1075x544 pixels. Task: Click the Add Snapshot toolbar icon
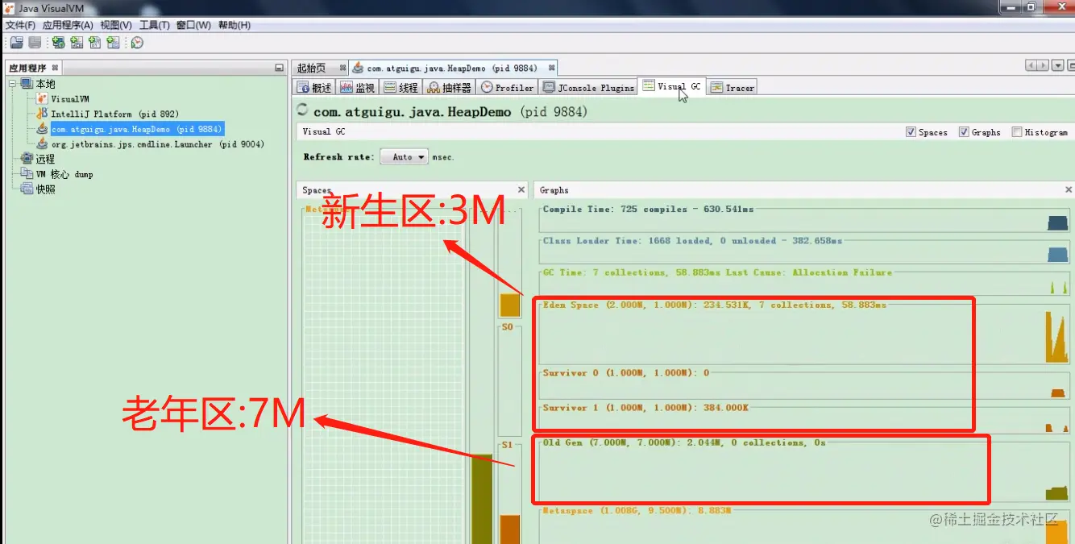tap(114, 43)
